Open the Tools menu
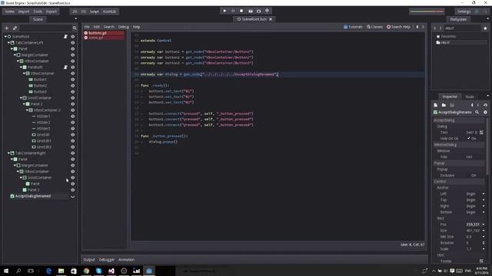Image resolution: width=492 pixels, height=276 pixels. tap(38, 11)
